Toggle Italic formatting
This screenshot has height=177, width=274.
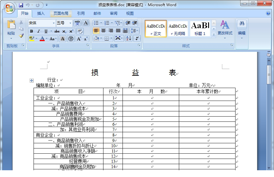(x=38, y=31)
